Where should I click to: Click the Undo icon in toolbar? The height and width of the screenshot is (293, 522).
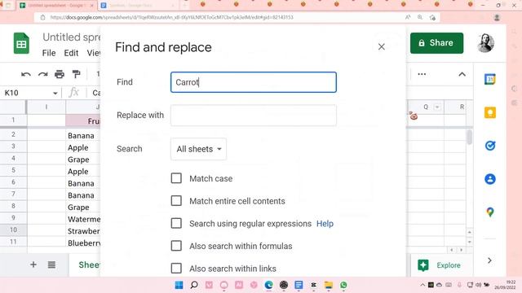click(26, 74)
